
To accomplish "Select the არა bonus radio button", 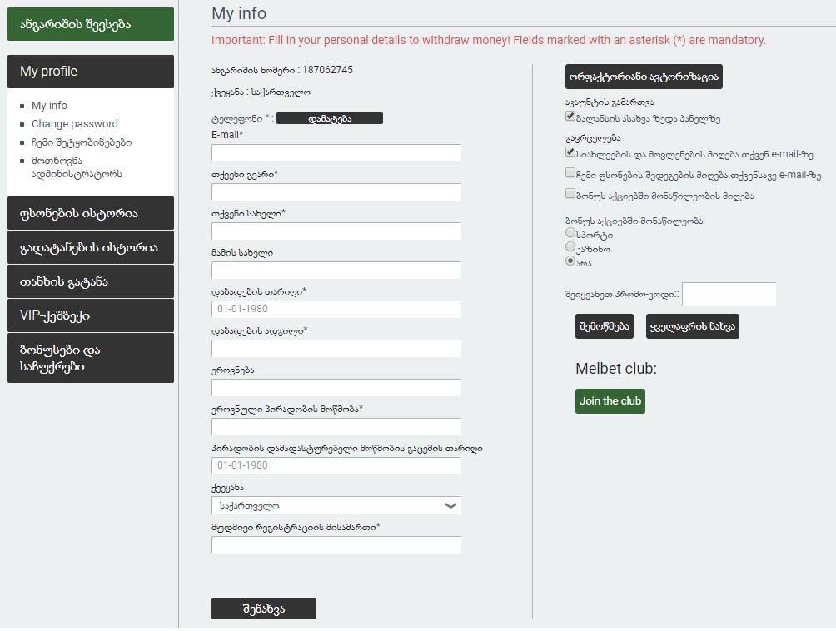I will pyautogui.click(x=570, y=261).
